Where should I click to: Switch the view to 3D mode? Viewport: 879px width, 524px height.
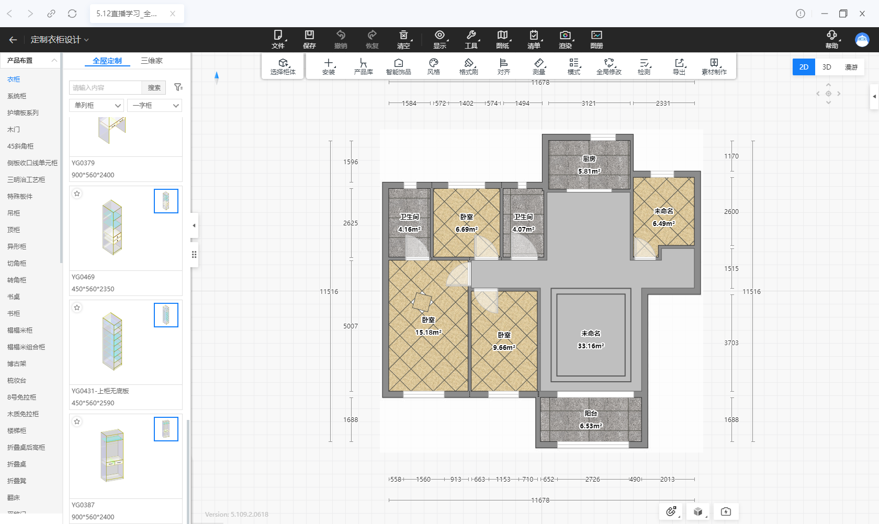click(x=827, y=67)
